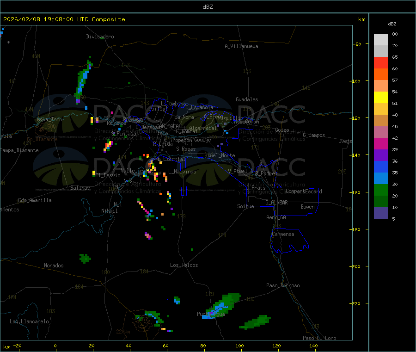The width and height of the screenshot is (416, 352).
Task: Click the yellow 51-54 dBZ legend swatch
Action: coord(381,98)
